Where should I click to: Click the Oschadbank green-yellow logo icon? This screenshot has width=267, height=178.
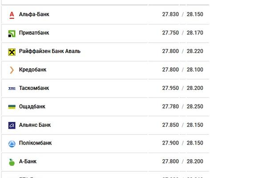click(12, 107)
